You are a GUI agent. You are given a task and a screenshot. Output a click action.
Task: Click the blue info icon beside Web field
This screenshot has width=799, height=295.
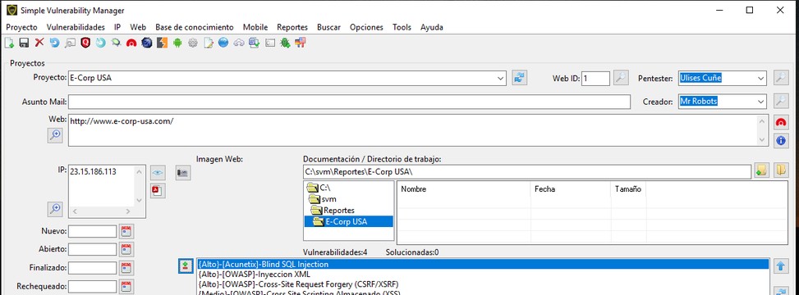tap(781, 140)
